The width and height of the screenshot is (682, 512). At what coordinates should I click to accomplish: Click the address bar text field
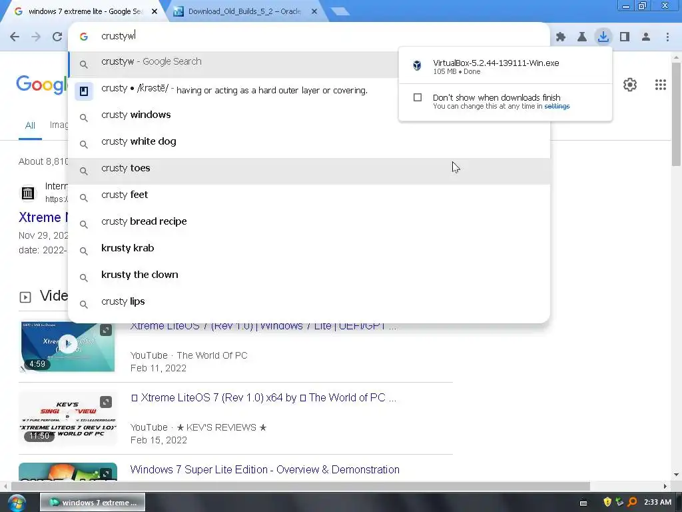pyautogui.click(x=309, y=36)
